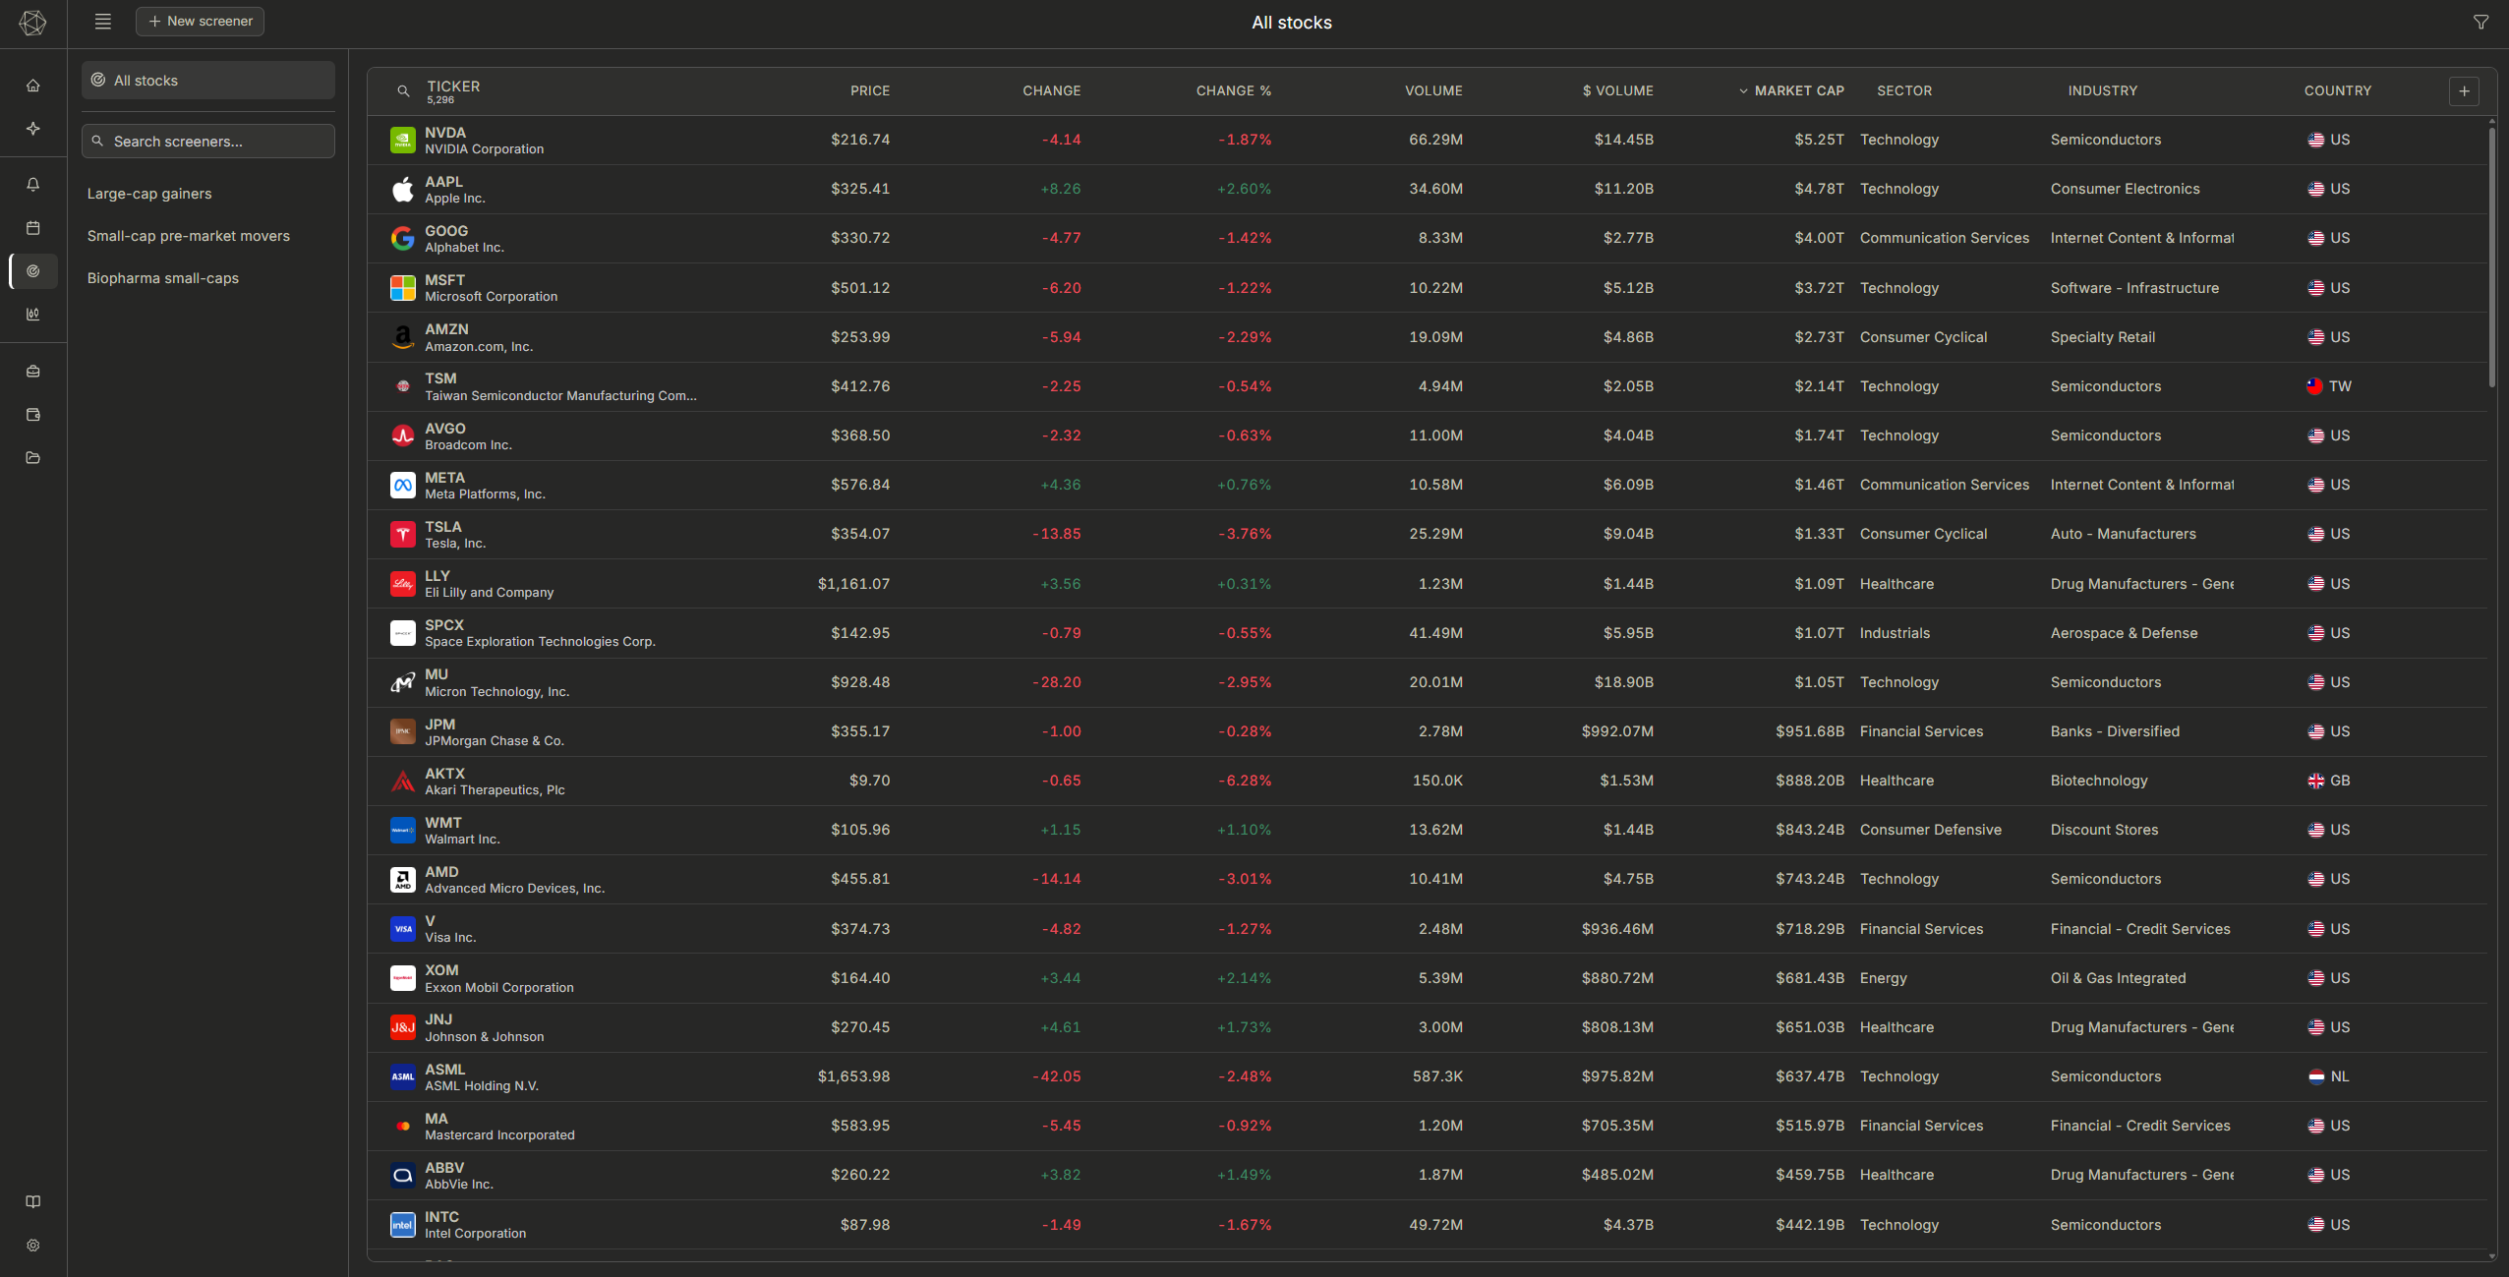Screen dimensions: 2509x1277
Task: Sort by COUNTRY column header
Action: [x=2338, y=91]
